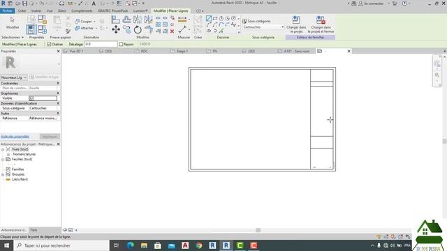Click the red X Delete tool
The image size is (447, 251).
[x=172, y=31]
